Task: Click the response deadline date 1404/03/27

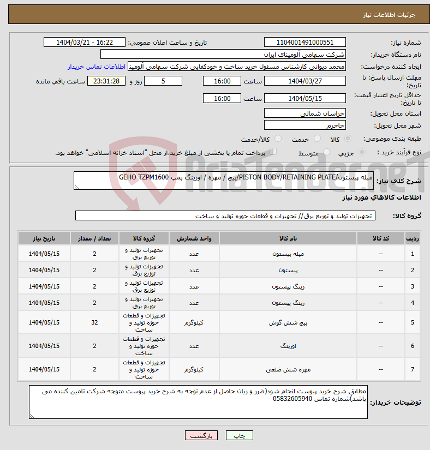Action: pyautogui.click(x=305, y=81)
